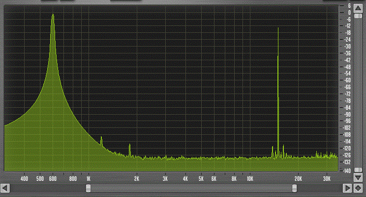The width and height of the screenshot is (366, 197).
Task: Click the -90 dB scale label
Action: tap(348, 115)
